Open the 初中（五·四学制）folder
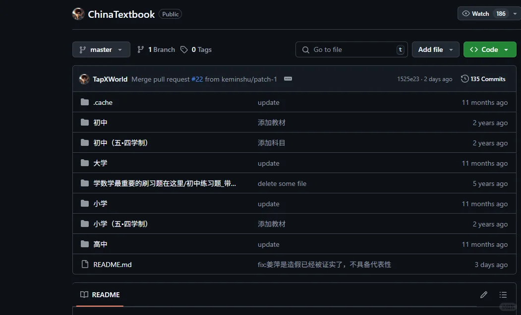Viewport: 521px width, 315px height. click(120, 143)
